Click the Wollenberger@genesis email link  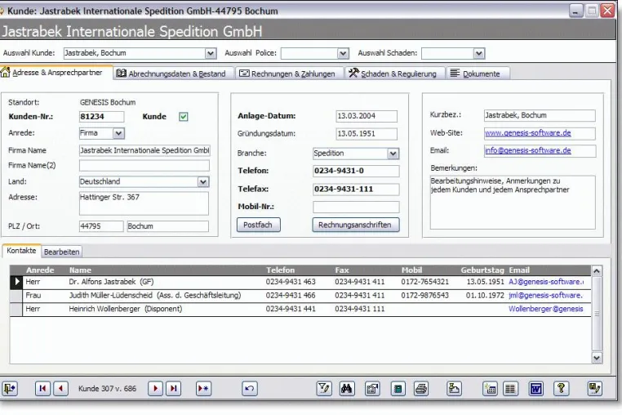coord(546,309)
